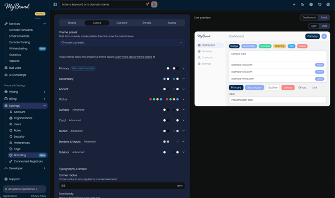Open the user profile icon
Viewport: 335px width, 198px height.
pyautogui.click(x=328, y=4)
